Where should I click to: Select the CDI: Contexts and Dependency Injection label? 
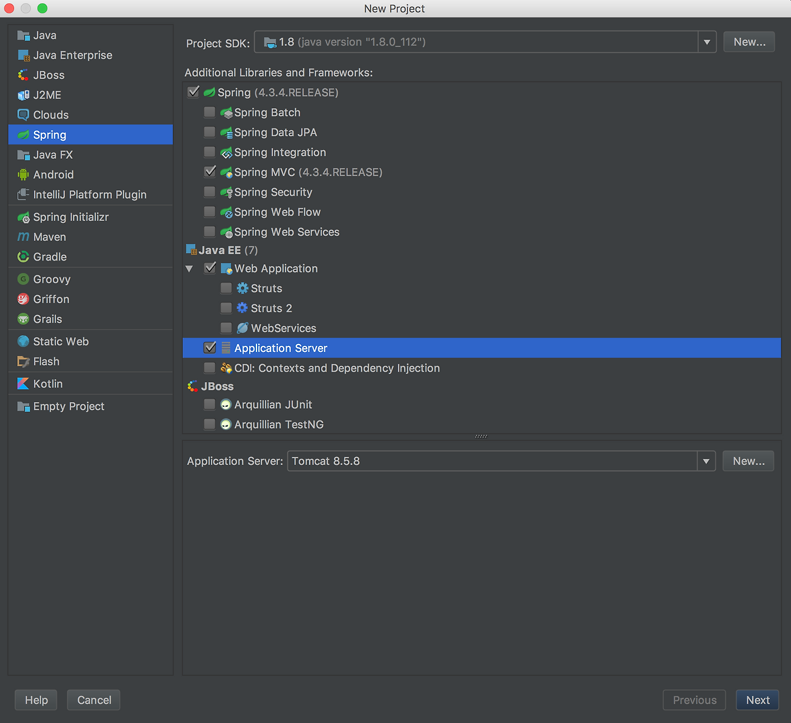pyautogui.click(x=337, y=368)
